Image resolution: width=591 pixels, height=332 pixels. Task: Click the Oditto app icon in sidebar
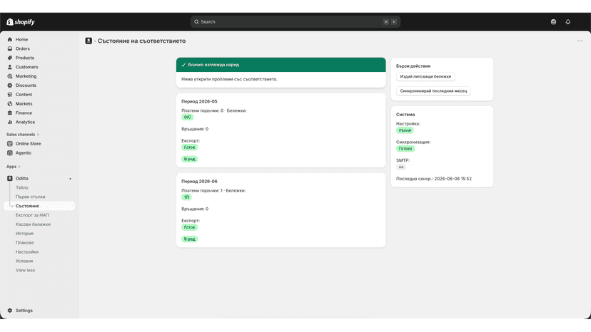tap(10, 178)
